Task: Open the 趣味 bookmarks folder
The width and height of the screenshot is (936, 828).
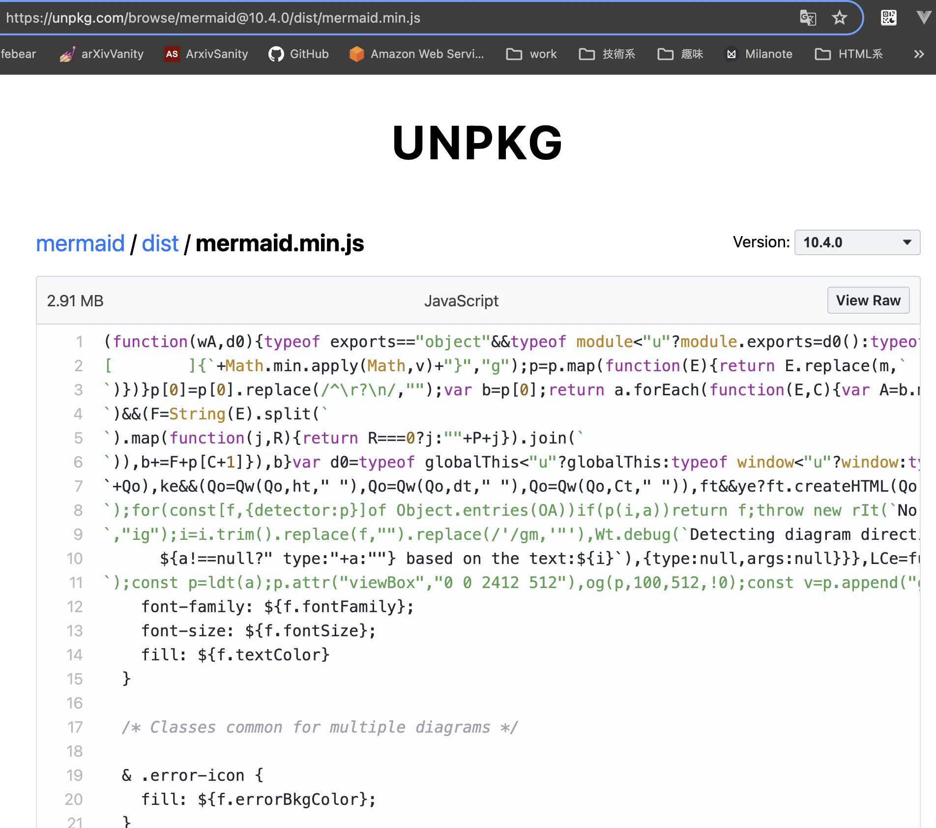Action: click(x=680, y=54)
